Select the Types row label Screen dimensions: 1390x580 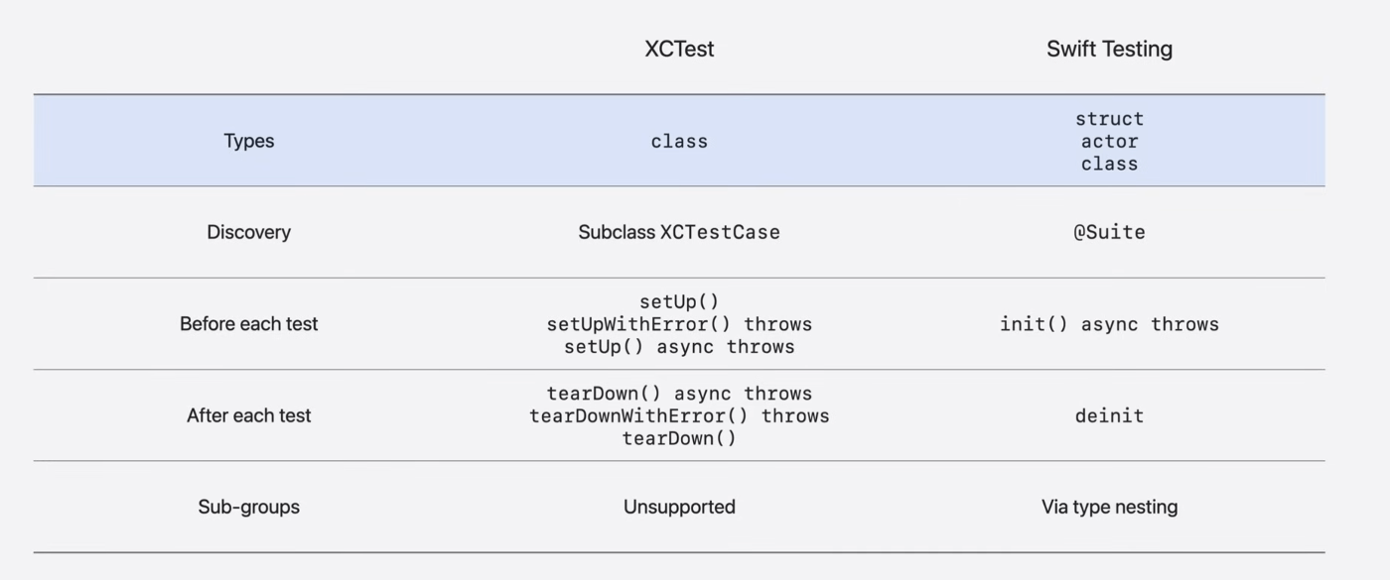click(x=248, y=141)
